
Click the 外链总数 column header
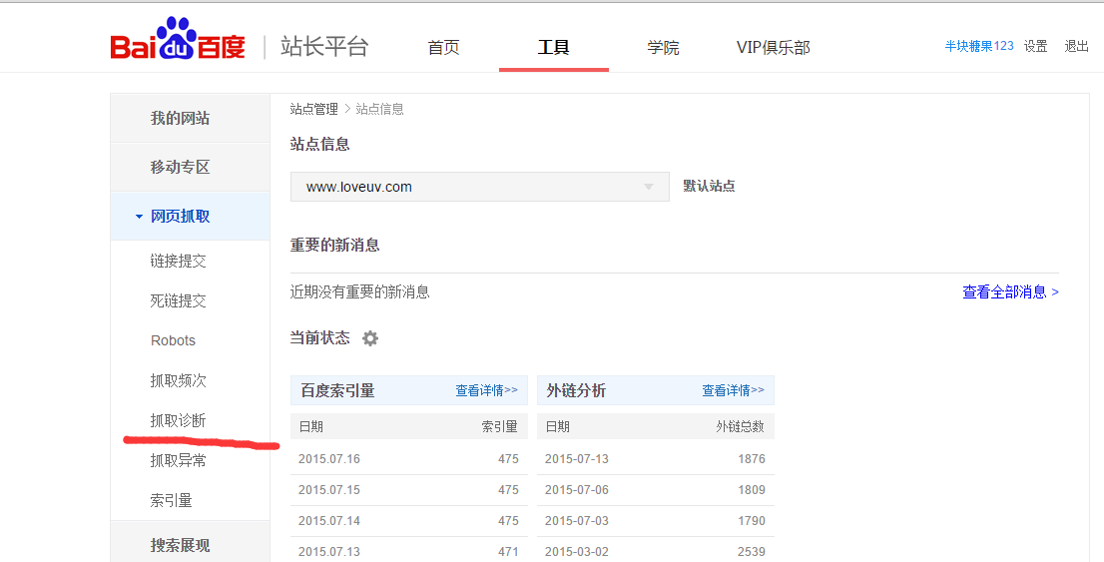[x=740, y=427]
